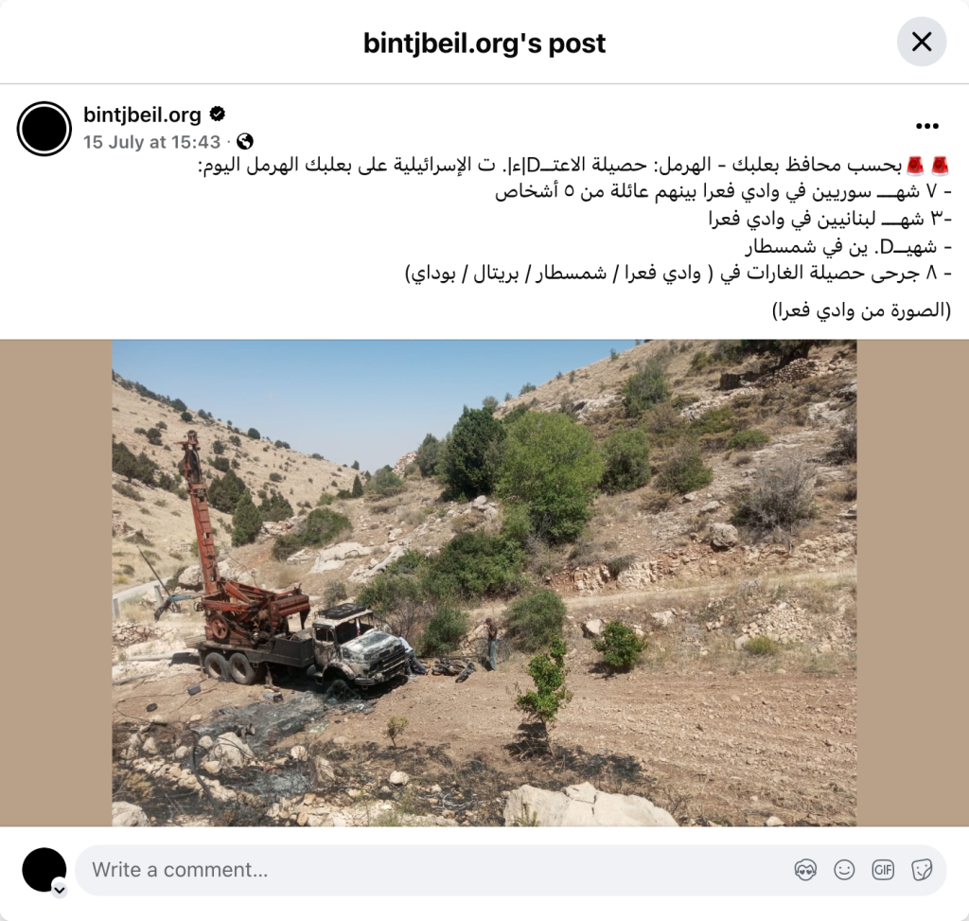Open the sticker picker in comment box
This screenshot has height=921, width=969.
921,870
